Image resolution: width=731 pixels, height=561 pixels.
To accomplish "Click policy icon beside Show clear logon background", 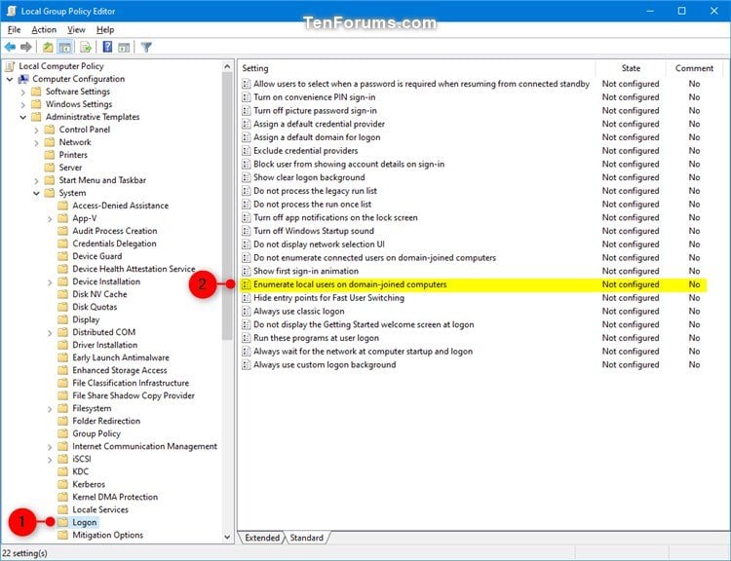I will coord(247,177).
